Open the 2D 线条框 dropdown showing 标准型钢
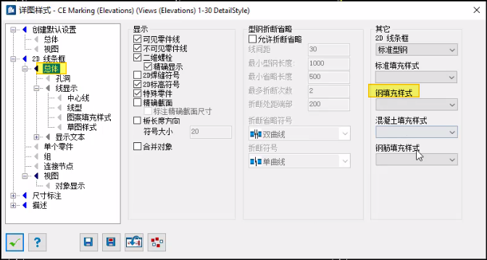 pyautogui.click(x=417, y=50)
